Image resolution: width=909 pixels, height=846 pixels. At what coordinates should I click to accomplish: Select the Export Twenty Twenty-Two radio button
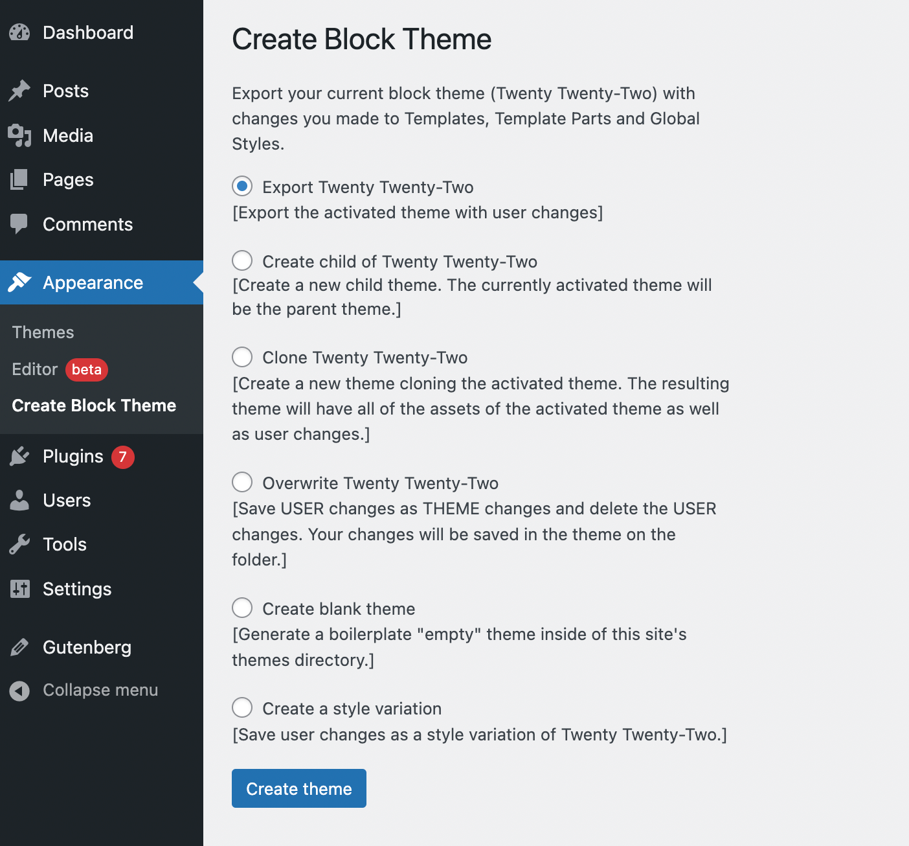[242, 187]
